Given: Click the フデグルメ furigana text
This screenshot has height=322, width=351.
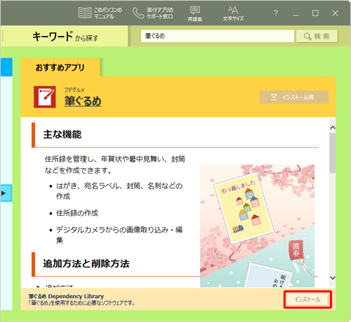Looking at the screenshot, I should click(x=74, y=90).
